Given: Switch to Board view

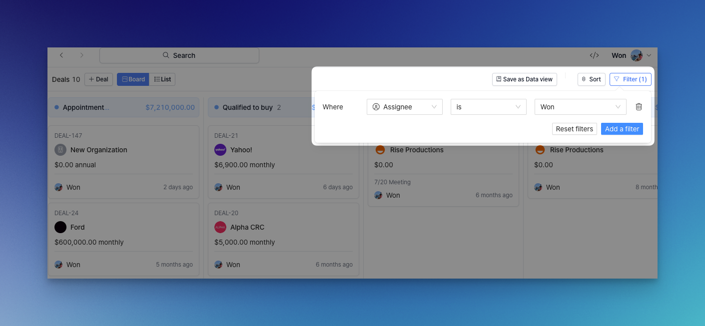Looking at the screenshot, I should click(x=133, y=79).
